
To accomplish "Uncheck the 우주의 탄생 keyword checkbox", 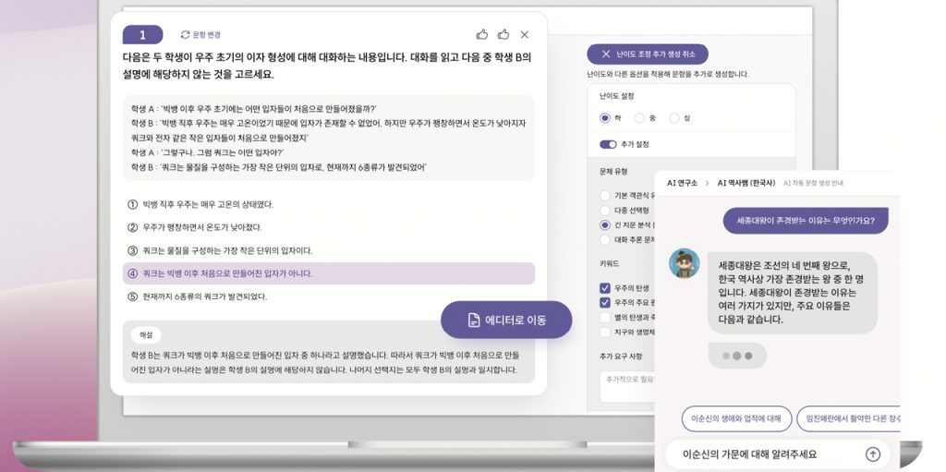I will point(605,287).
